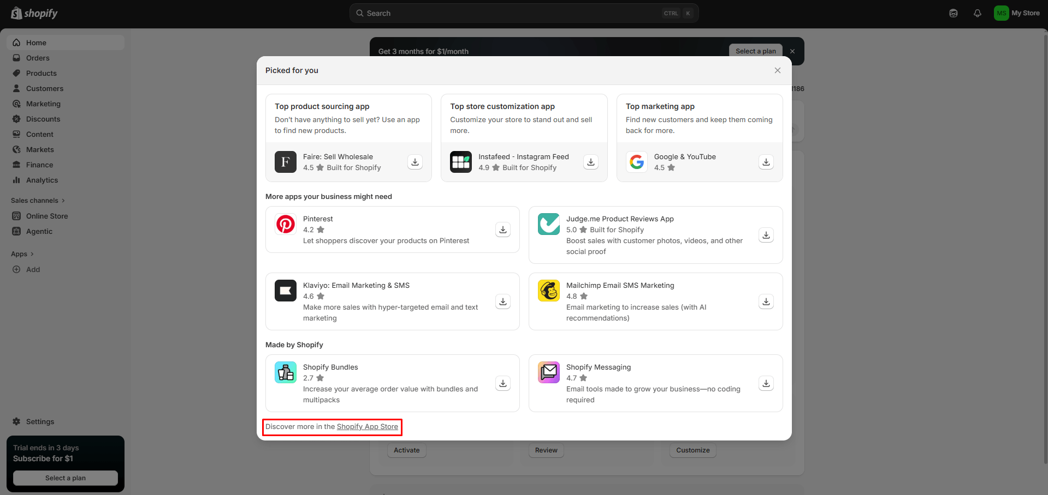Install Faire: Sell Wholesale app download icon

415,162
